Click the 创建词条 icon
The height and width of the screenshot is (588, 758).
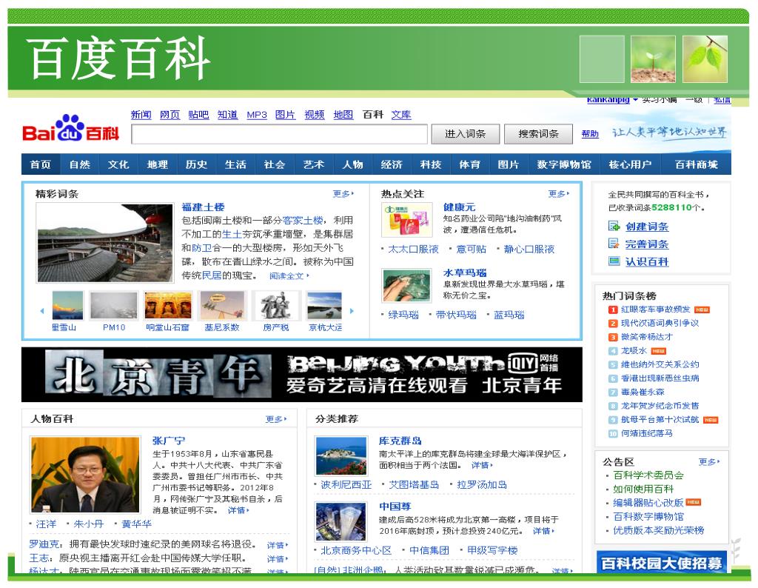(x=614, y=226)
